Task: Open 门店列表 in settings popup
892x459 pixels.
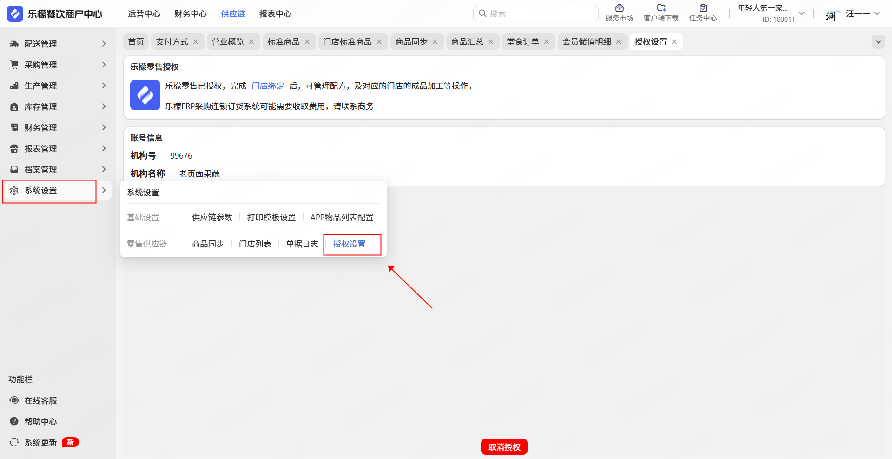Action: pos(255,244)
